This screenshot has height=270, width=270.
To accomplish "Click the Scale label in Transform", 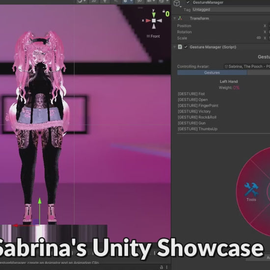I will (182, 38).
